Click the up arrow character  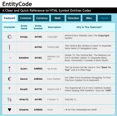pos(9,69)
